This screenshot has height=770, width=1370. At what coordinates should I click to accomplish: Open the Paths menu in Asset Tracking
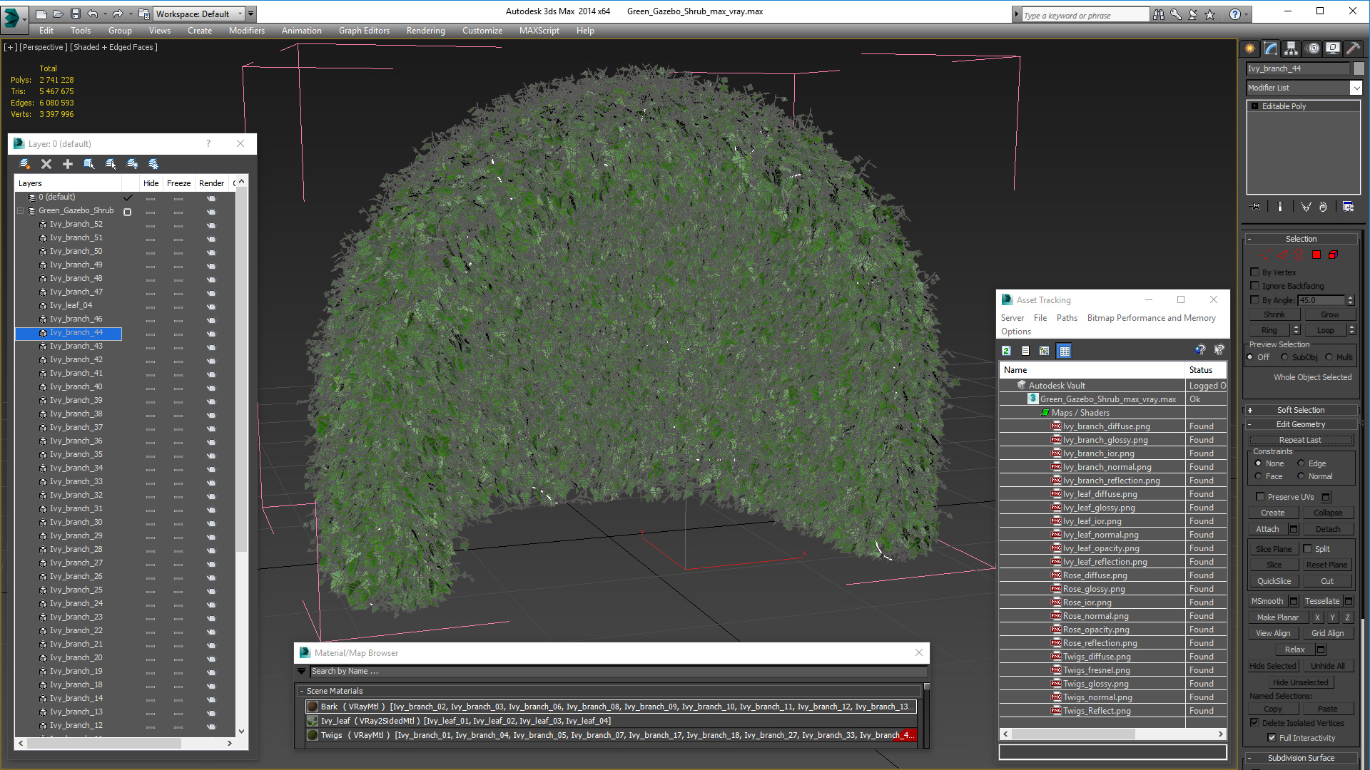(1067, 318)
